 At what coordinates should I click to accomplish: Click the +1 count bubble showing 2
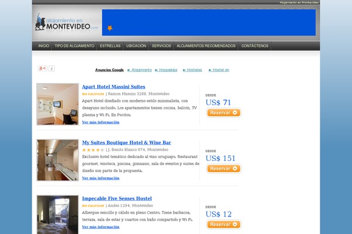click(52, 68)
